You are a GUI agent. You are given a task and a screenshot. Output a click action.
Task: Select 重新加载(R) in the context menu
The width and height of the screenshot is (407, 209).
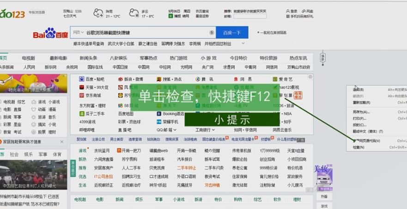361,103
